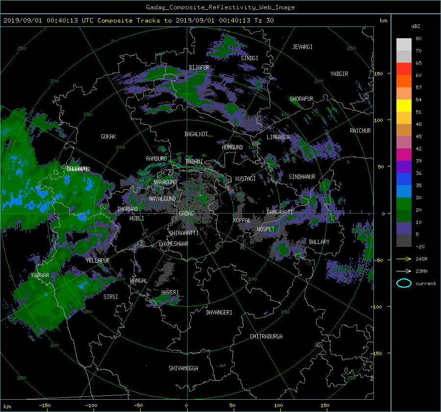Screen dimensions: 441x412
Task: Click the KARWAR city label
Action: 40,275
